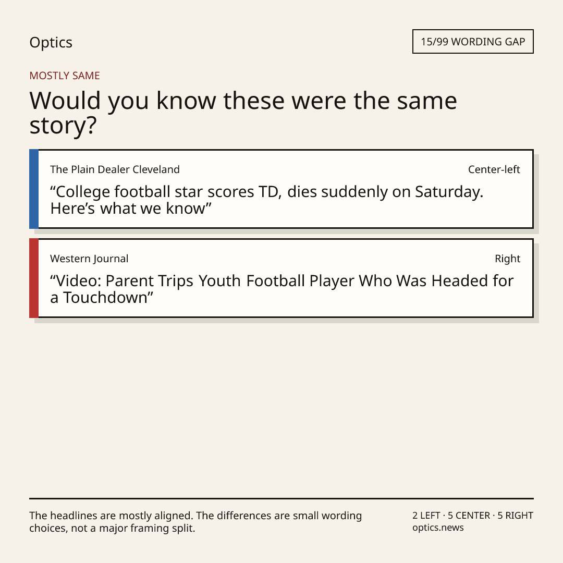
Task: Open the optics.news link
Action: coord(438,528)
